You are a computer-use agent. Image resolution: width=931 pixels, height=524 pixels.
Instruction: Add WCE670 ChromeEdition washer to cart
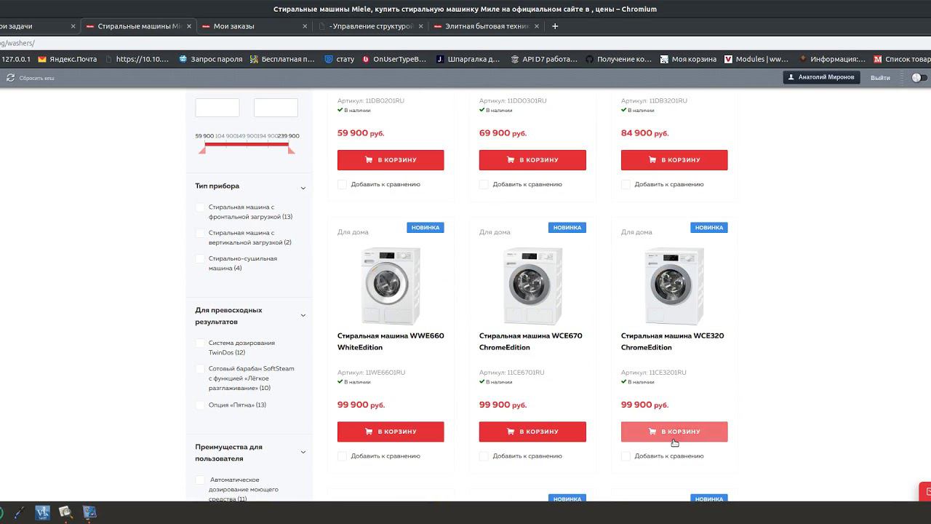point(532,432)
